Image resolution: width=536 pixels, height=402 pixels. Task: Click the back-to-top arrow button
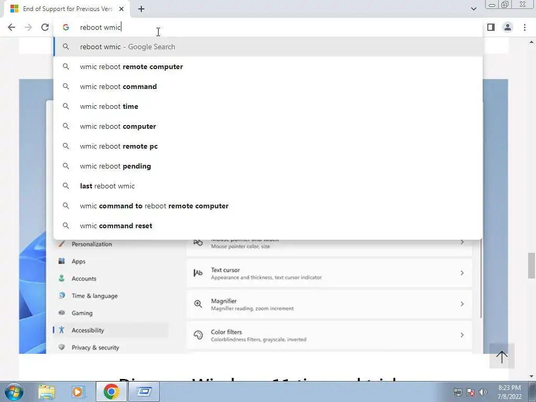pyautogui.click(x=501, y=356)
